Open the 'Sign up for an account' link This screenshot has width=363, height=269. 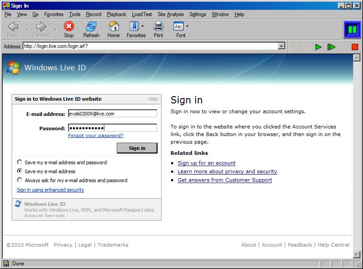206,163
